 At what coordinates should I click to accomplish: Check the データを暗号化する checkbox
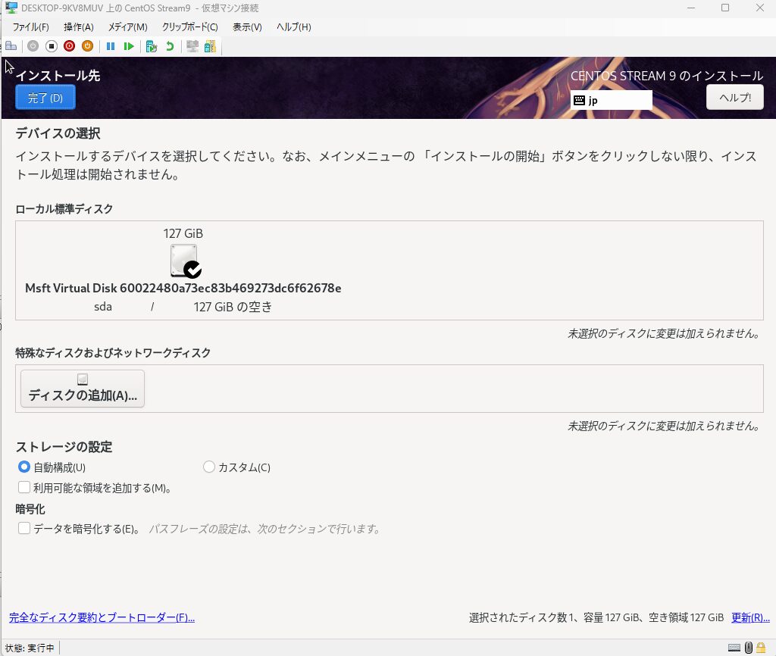point(24,529)
